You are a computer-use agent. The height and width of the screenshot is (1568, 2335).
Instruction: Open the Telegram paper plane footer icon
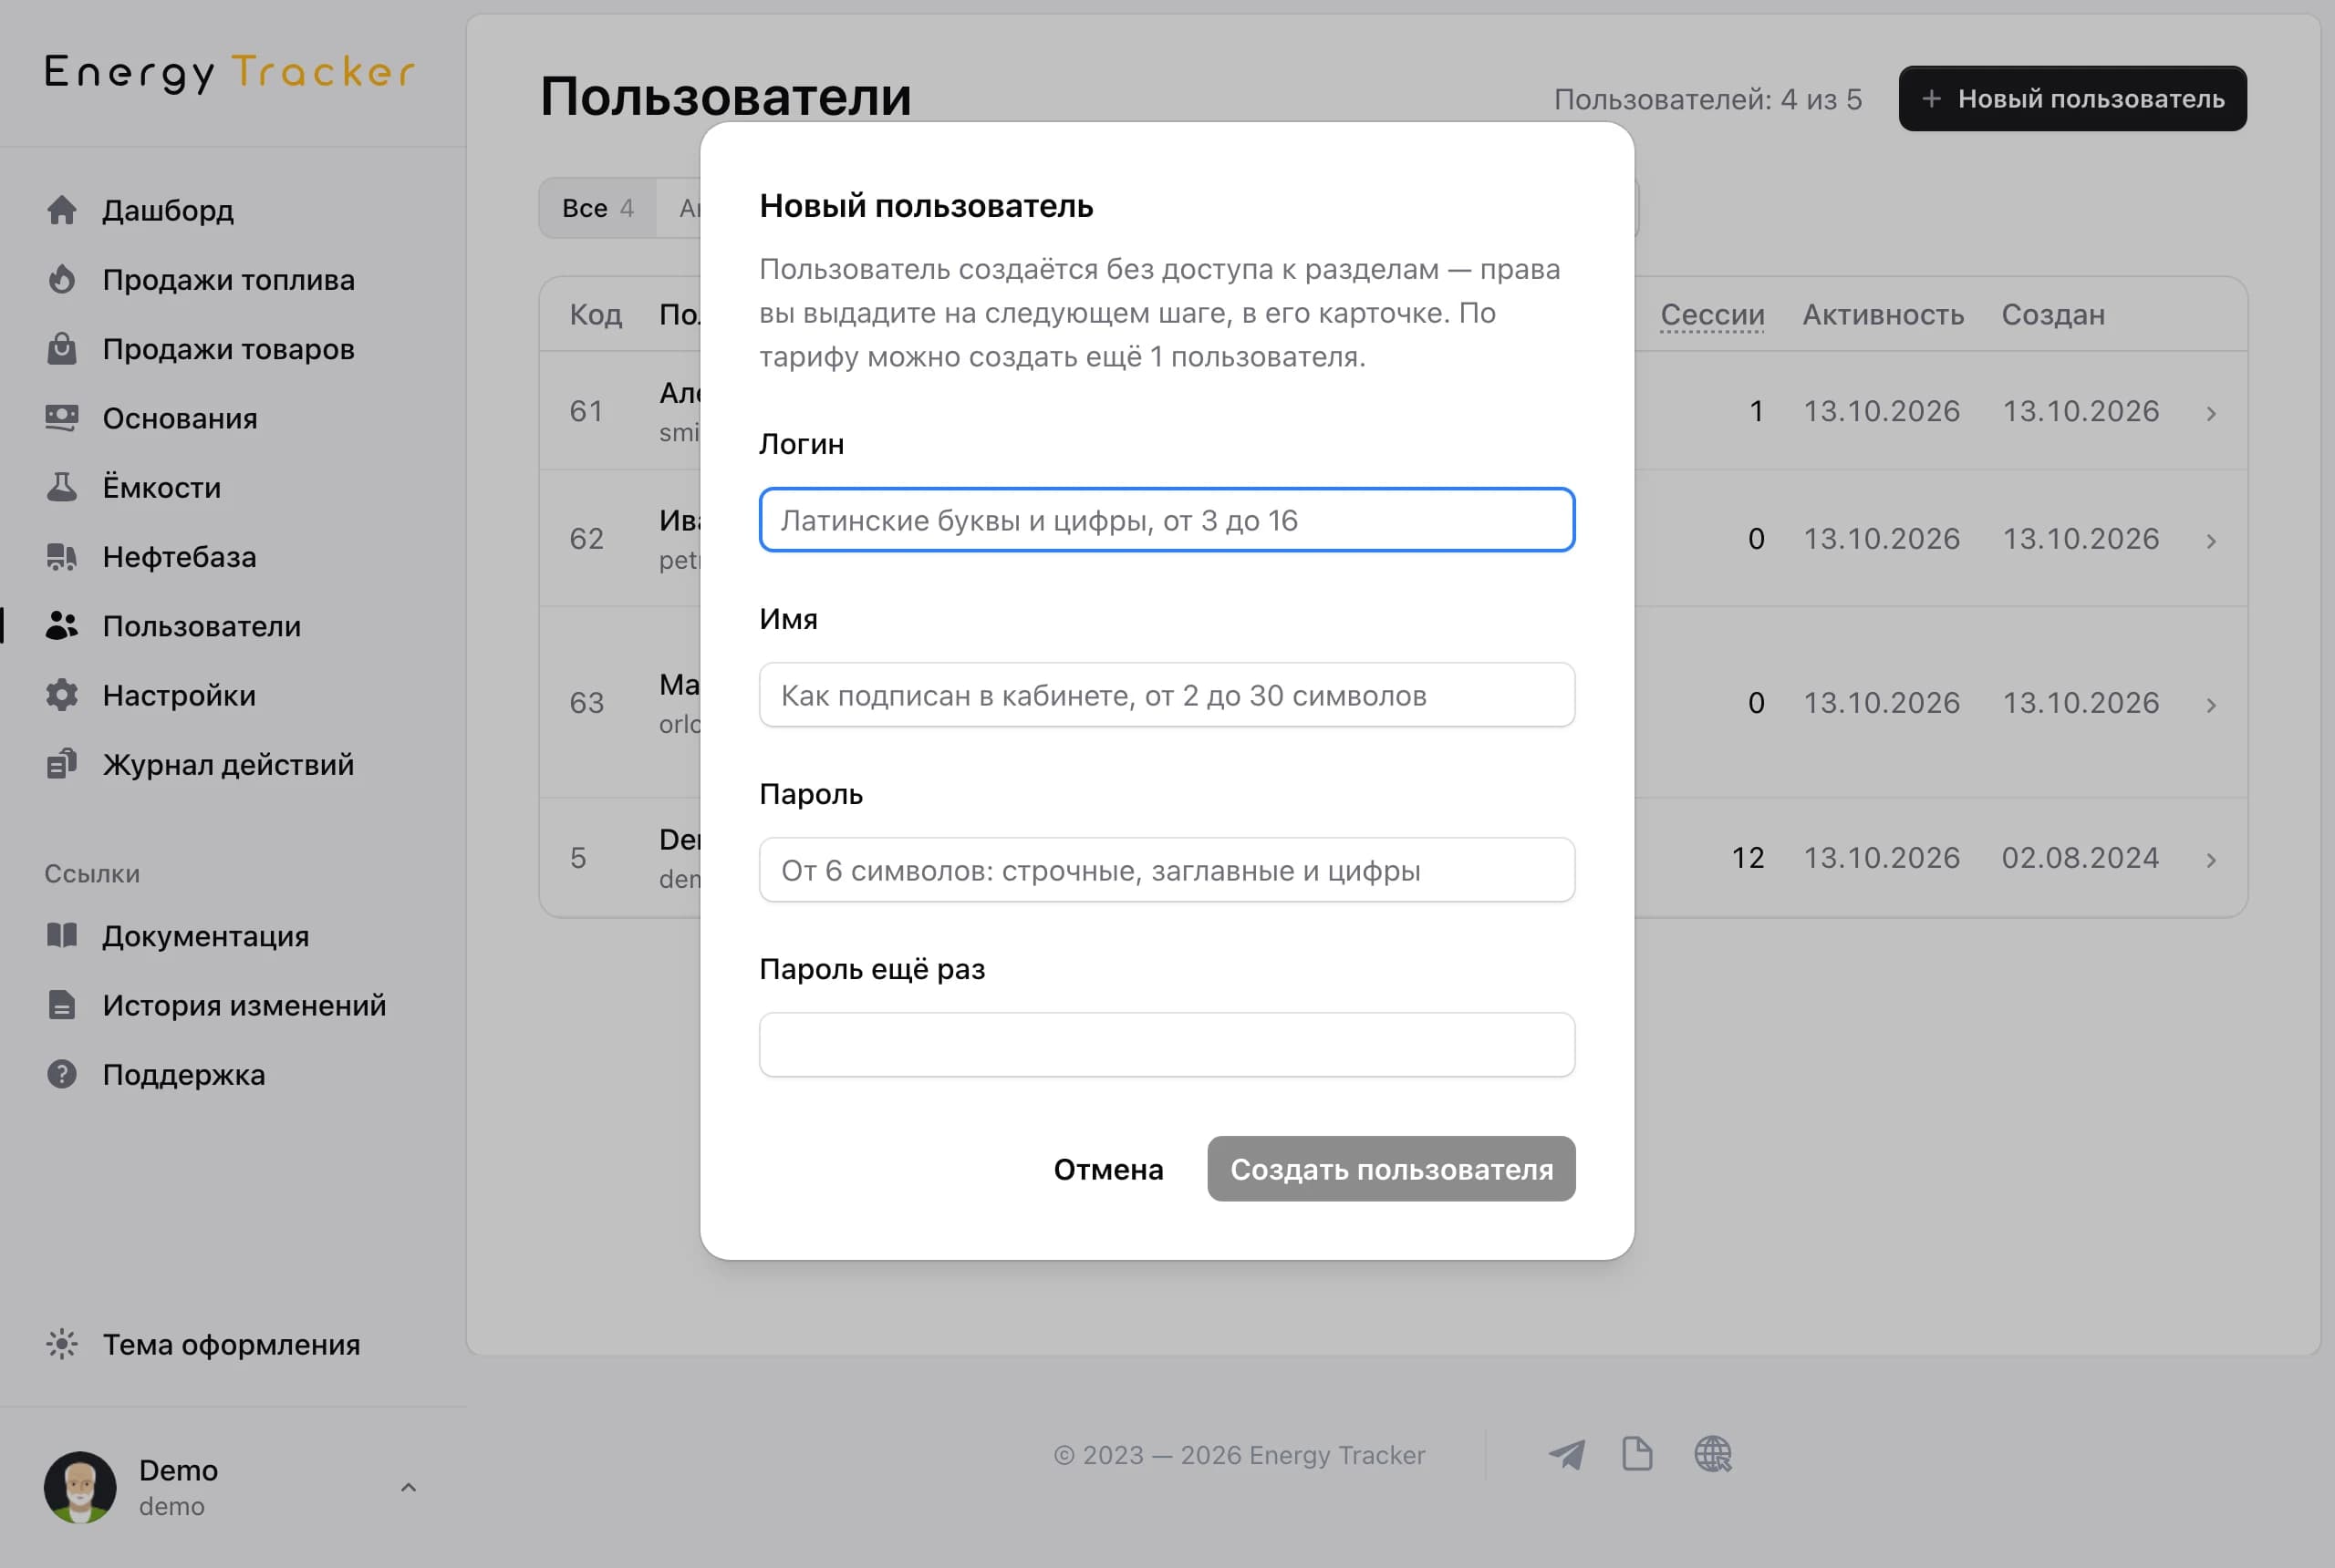pyautogui.click(x=1567, y=1454)
